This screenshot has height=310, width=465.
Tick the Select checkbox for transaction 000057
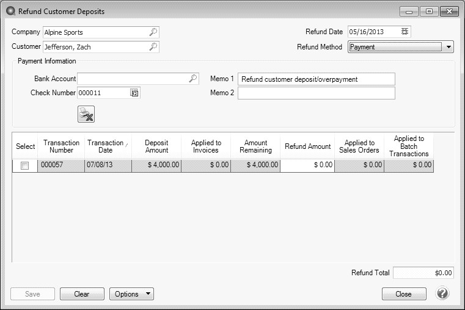coord(25,166)
